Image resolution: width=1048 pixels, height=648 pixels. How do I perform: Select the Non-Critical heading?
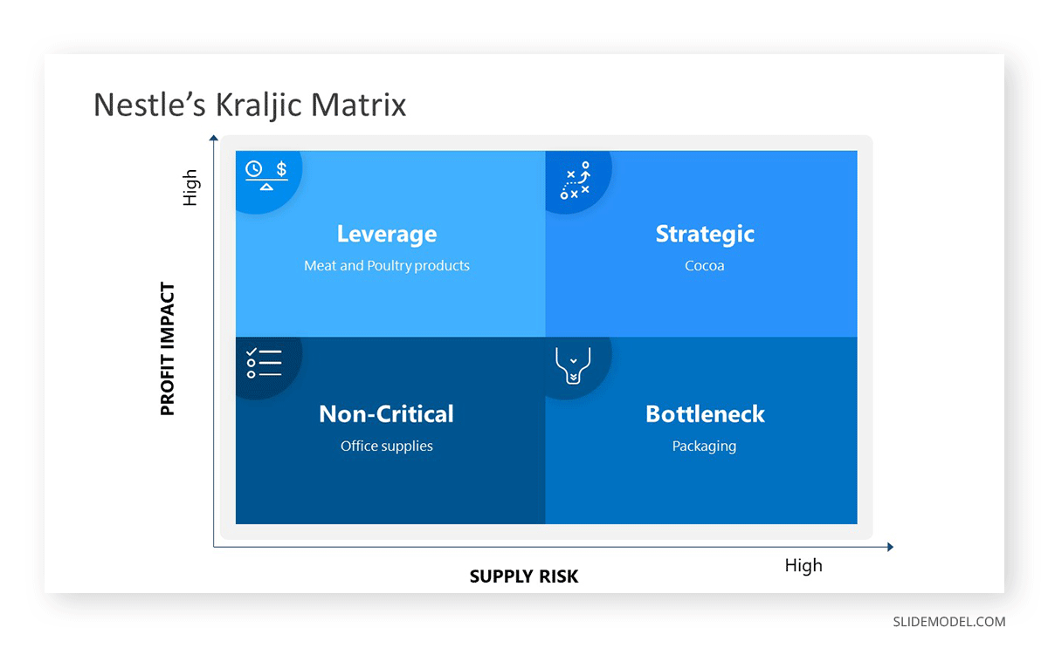click(x=387, y=413)
